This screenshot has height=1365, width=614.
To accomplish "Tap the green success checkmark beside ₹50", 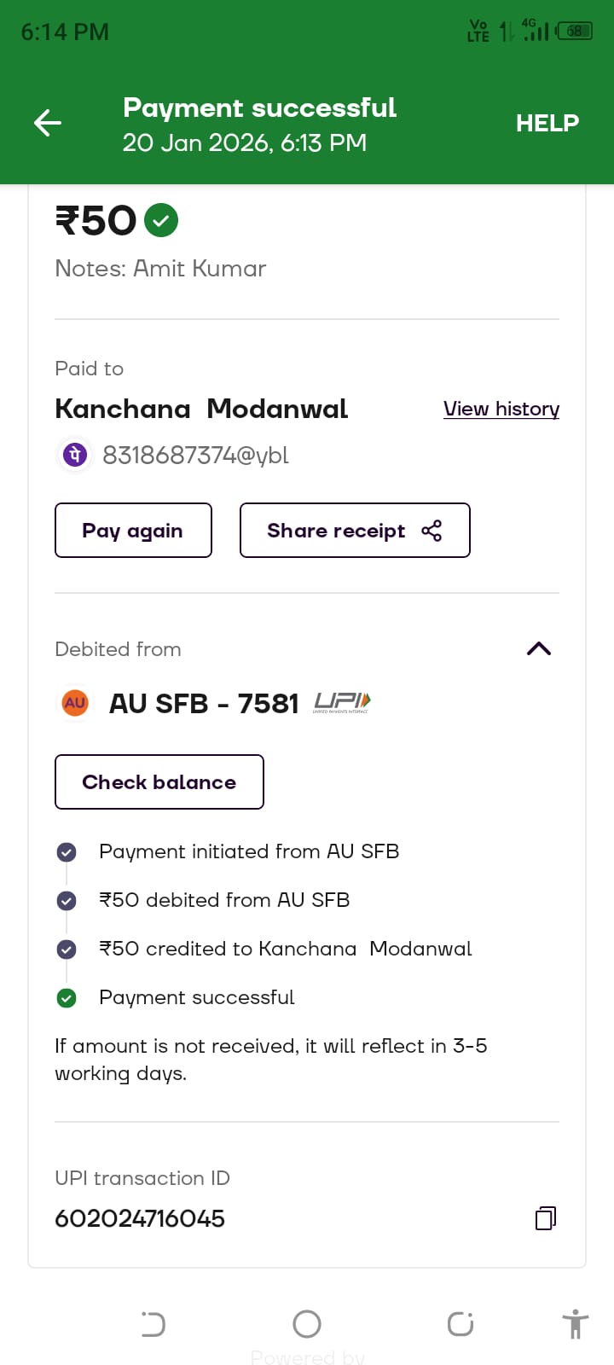I will coord(161,220).
